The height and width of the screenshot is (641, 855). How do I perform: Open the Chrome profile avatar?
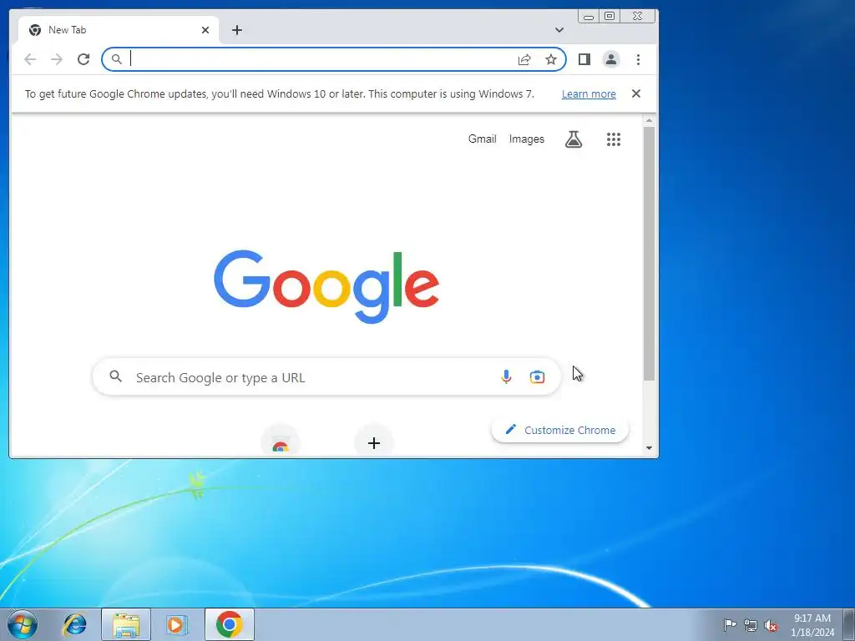click(611, 59)
